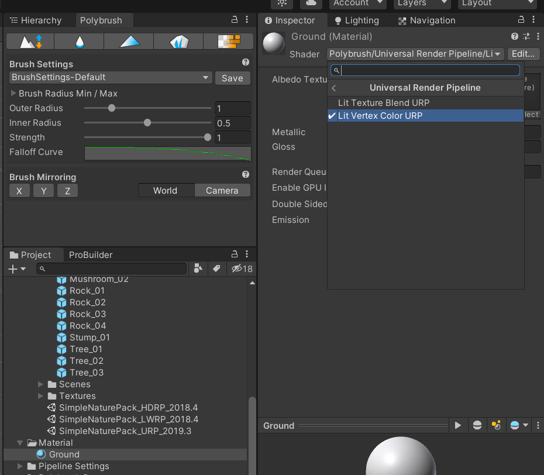Activate the Paint Vertex Colors mode
The height and width of the screenshot is (475, 544).
pos(128,41)
